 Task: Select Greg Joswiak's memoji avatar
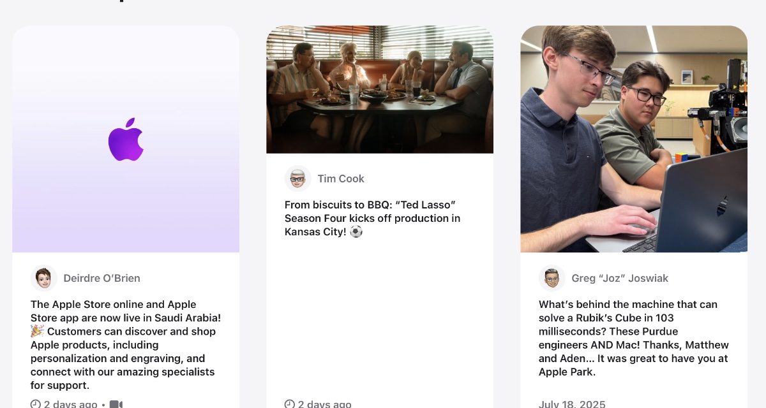point(552,278)
